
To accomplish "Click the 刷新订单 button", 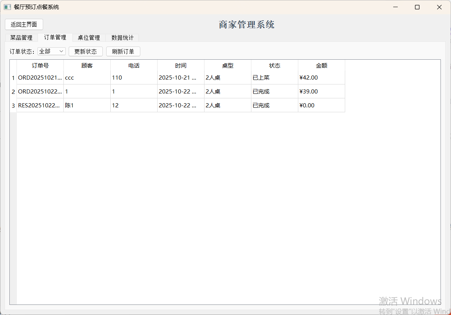I will coord(123,51).
